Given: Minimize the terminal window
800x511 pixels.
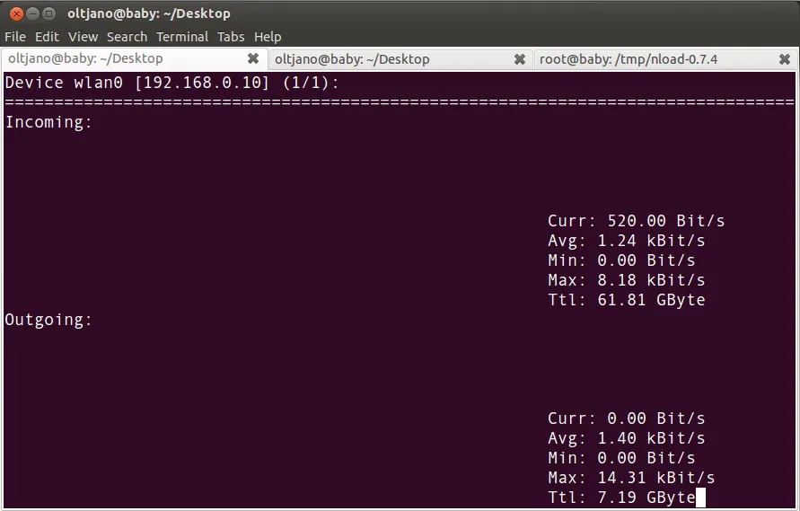Looking at the screenshot, I should click(32, 13).
